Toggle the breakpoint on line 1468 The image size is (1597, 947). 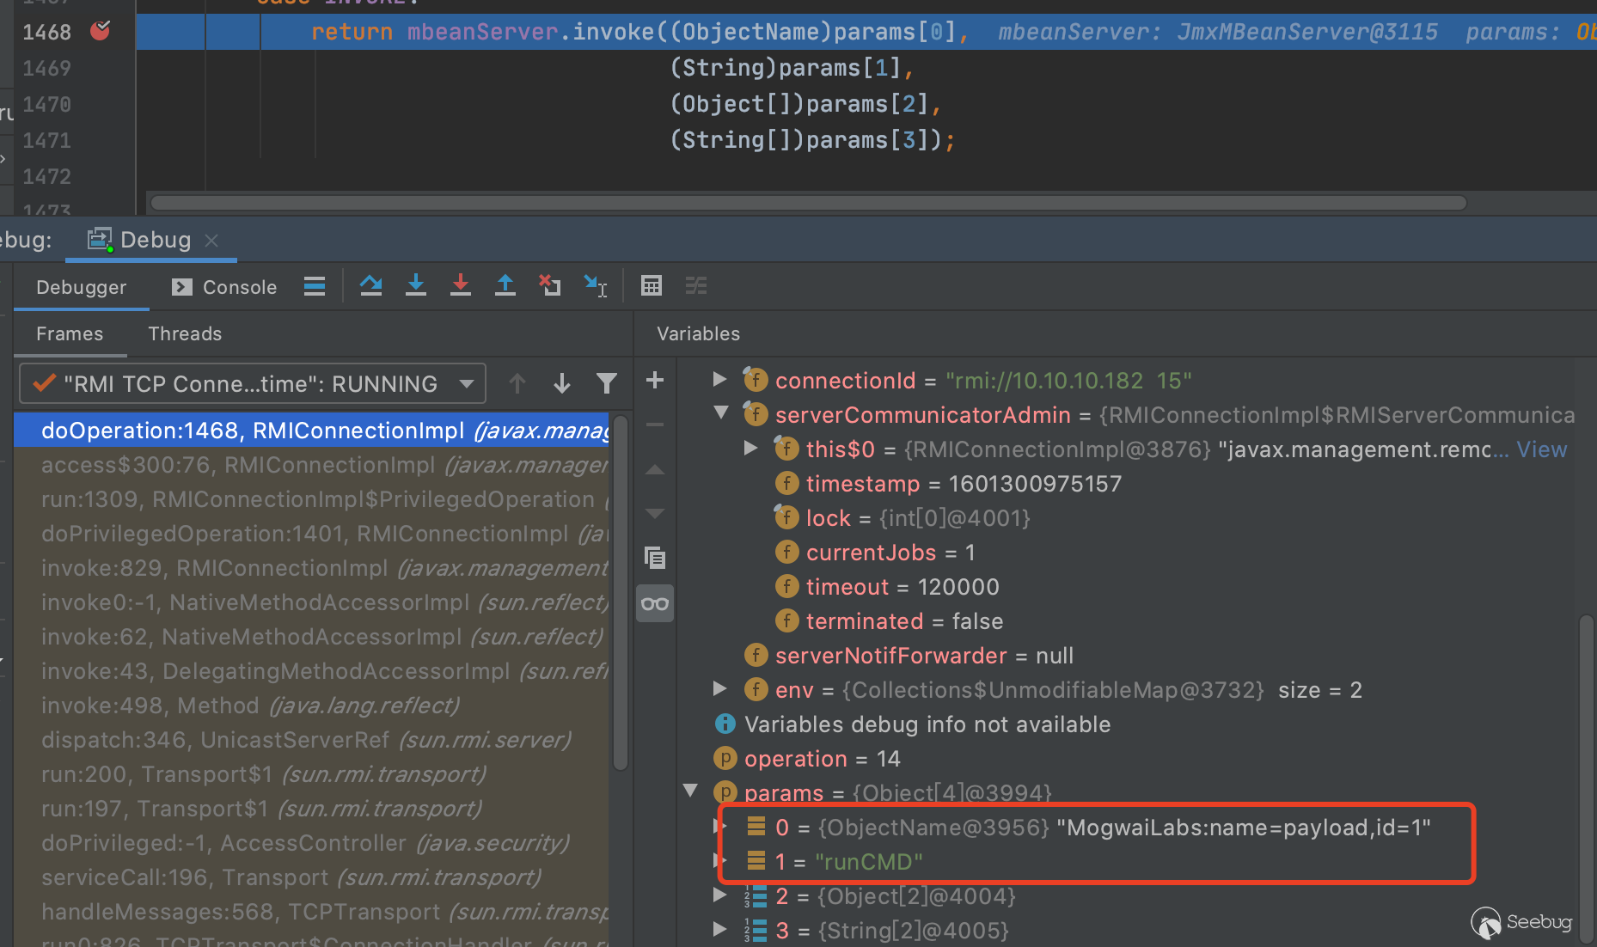point(101,32)
